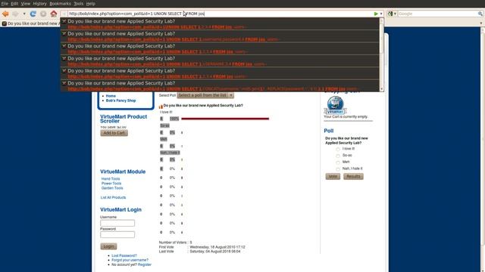This screenshot has width=485, height=272.
Task: Click the green Go arrow in URL bar
Action: coord(376,14)
